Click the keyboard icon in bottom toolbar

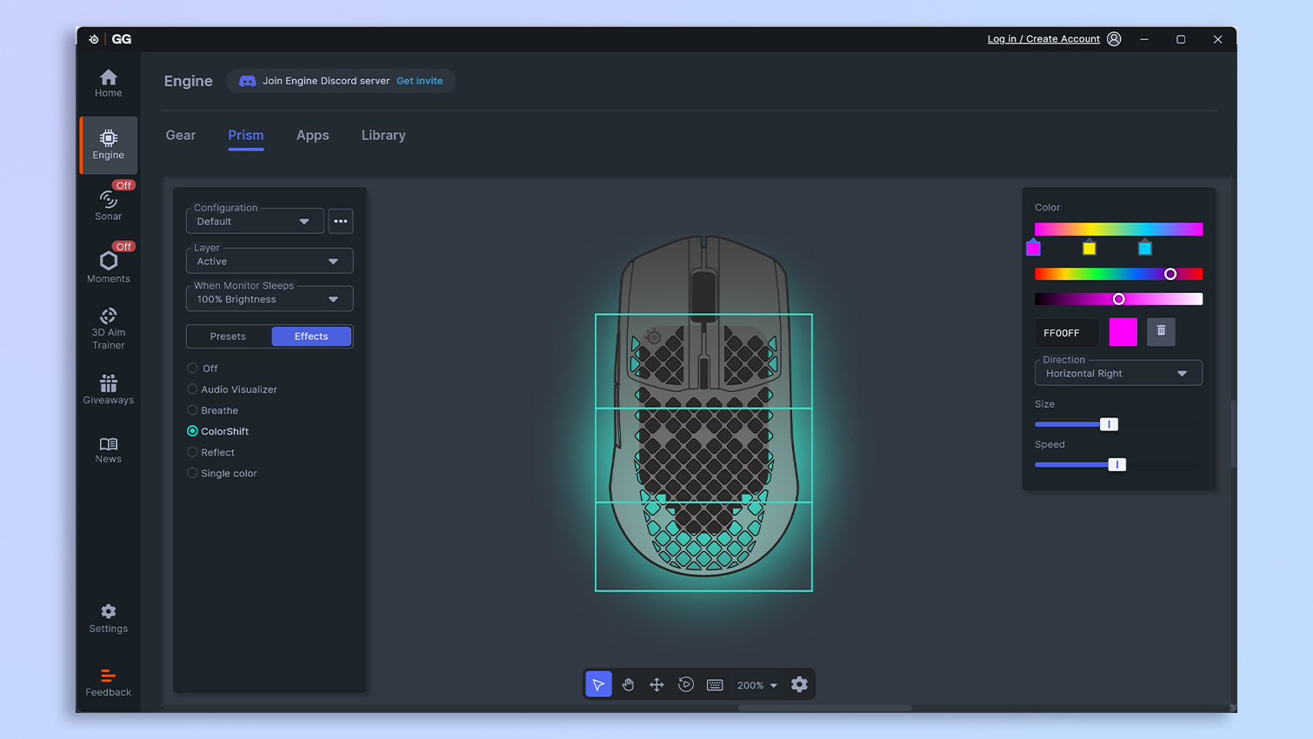[x=715, y=685]
